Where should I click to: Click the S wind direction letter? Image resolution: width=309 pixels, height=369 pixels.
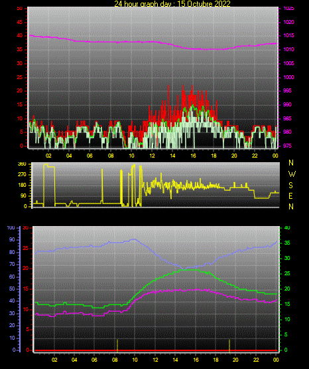point(290,185)
